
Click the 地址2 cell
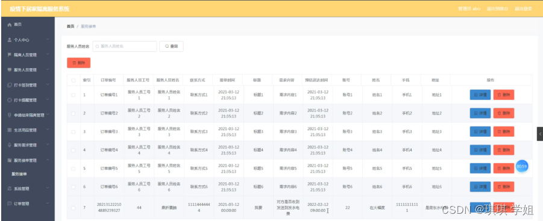tap(436, 113)
